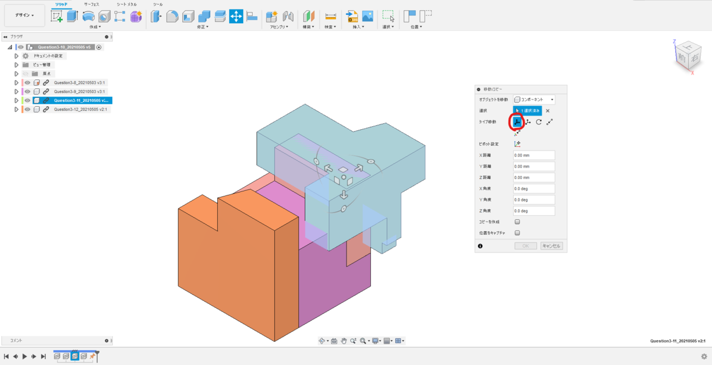Click the キャンセル button
Screen dimensions: 712x365
tap(551, 246)
